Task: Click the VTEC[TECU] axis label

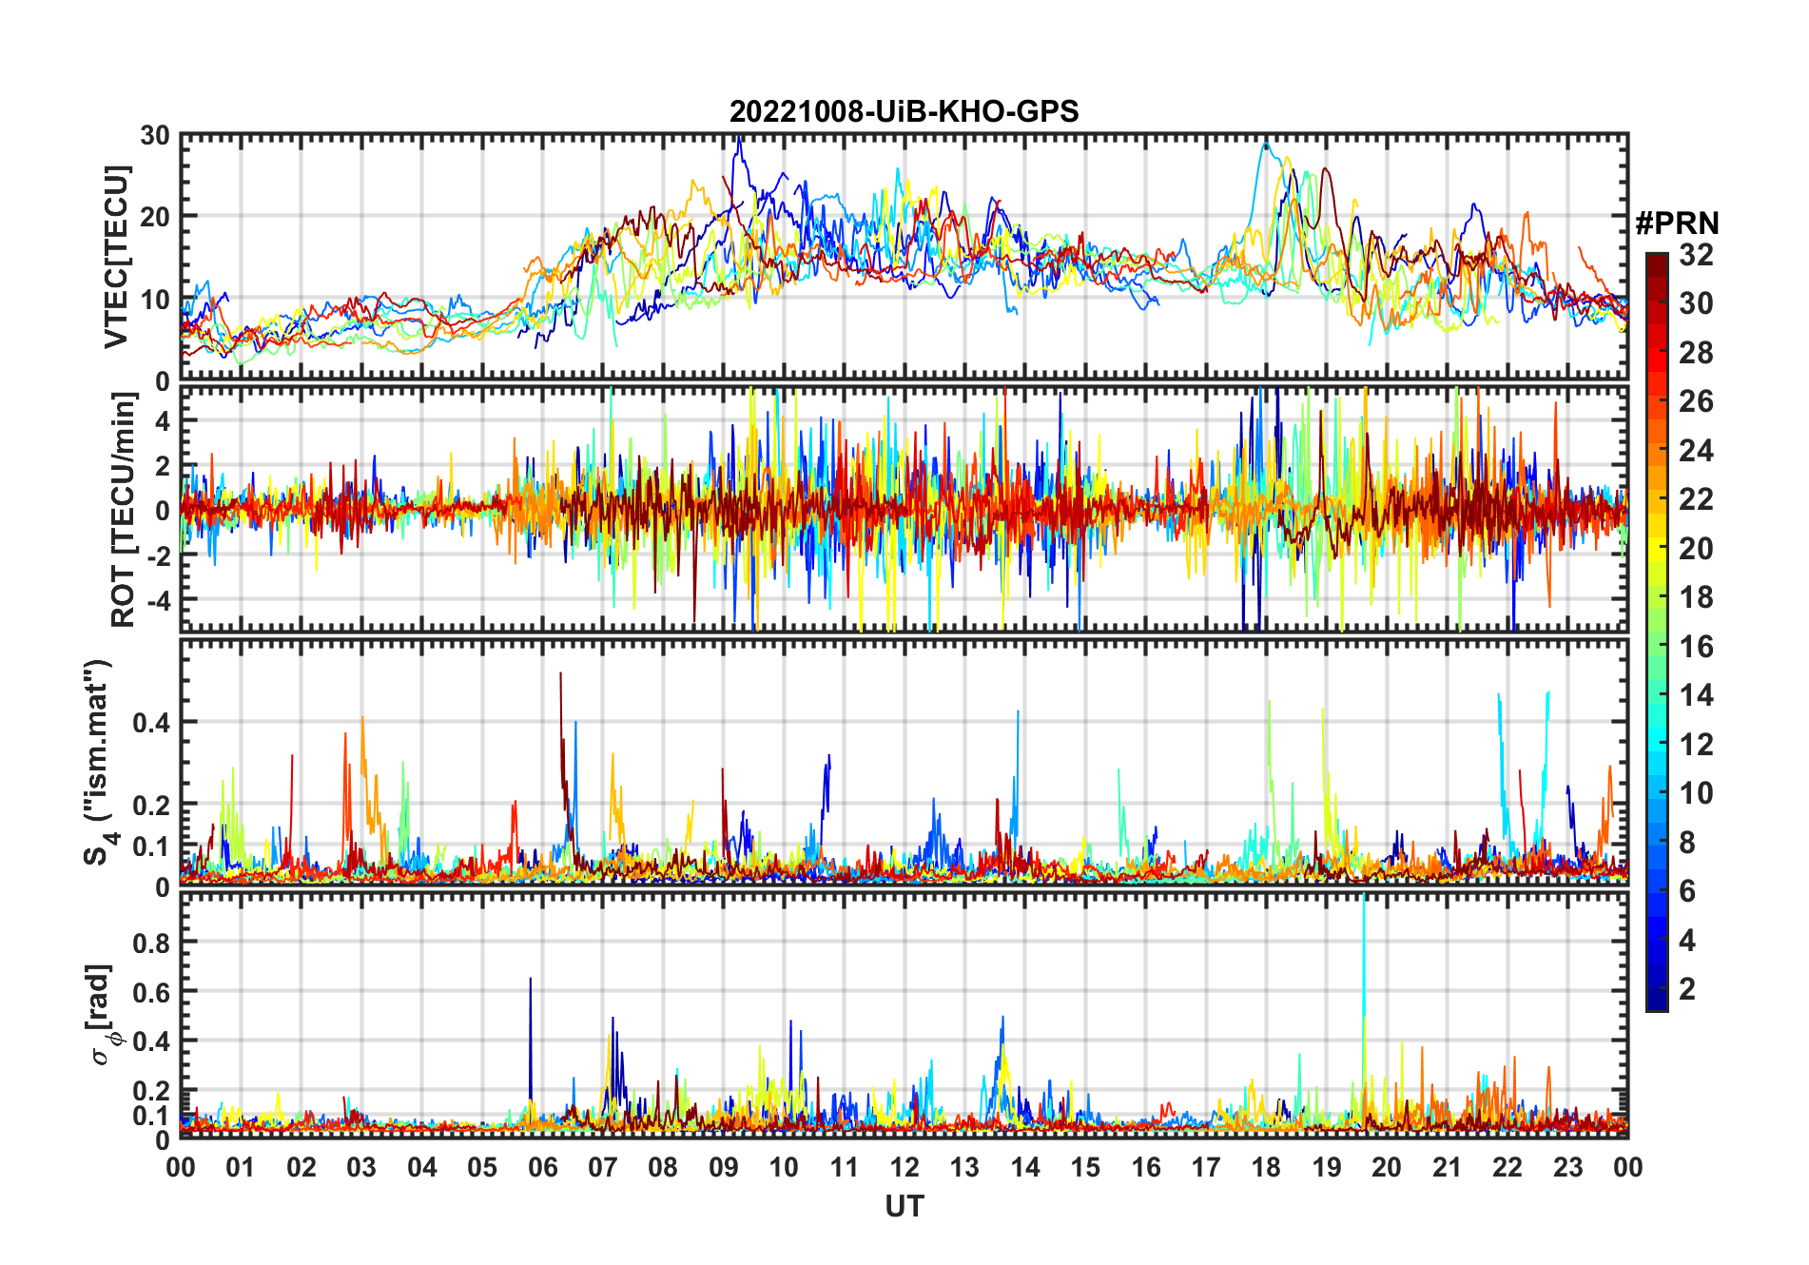Action: pos(116,258)
